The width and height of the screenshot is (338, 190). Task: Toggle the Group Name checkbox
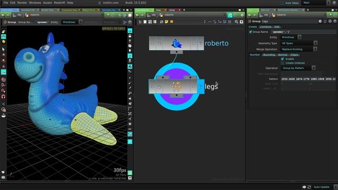click(250, 32)
